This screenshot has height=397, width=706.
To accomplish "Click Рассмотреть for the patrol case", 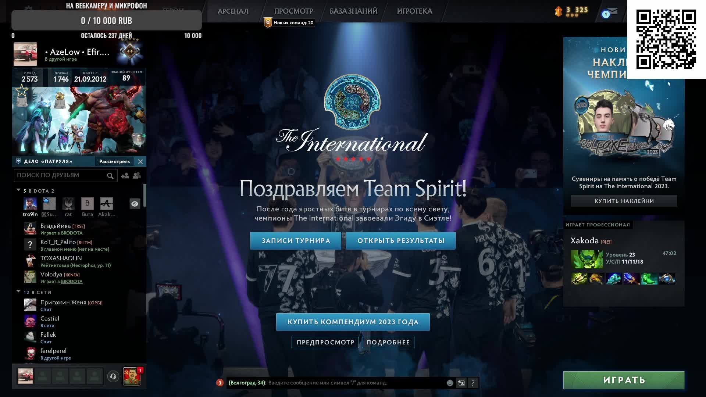I will pos(114,161).
